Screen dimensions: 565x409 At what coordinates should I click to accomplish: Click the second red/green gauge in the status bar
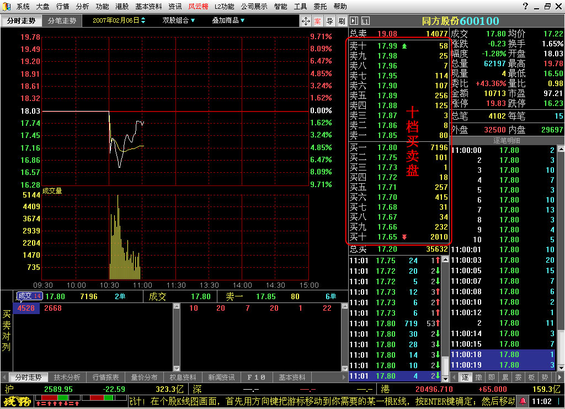[x=104, y=397]
